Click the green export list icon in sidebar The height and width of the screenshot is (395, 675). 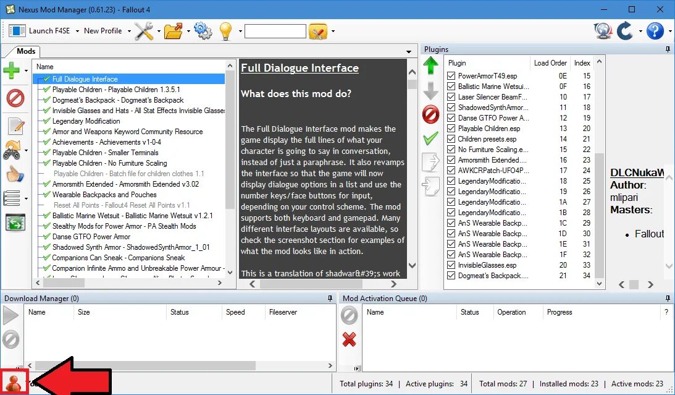coord(15,223)
